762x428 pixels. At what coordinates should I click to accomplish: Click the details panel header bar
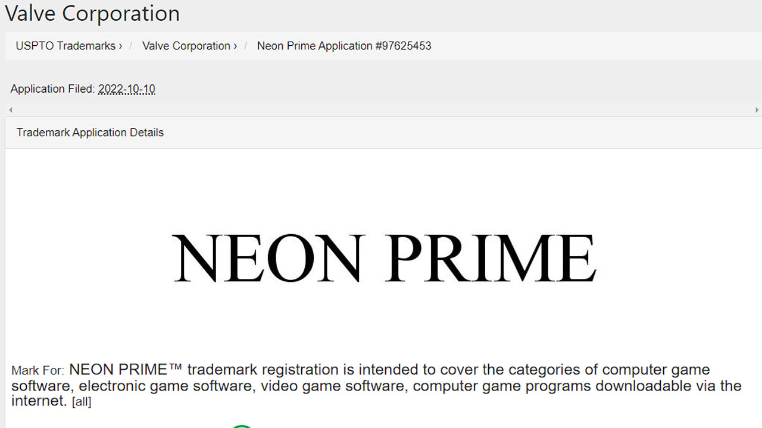click(381, 132)
